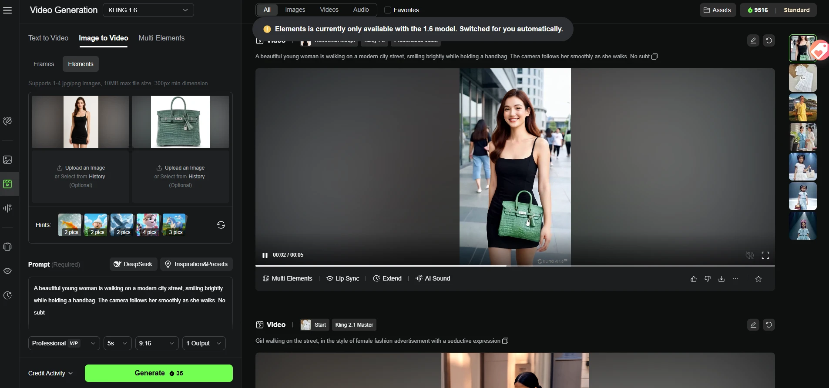The width and height of the screenshot is (829, 388).
Task: Pause the playing video
Action: tap(265, 255)
